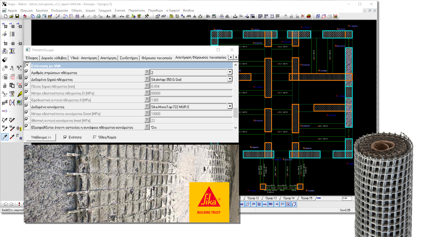
Task: Select the eraser tool in left palette
Action: point(5,60)
